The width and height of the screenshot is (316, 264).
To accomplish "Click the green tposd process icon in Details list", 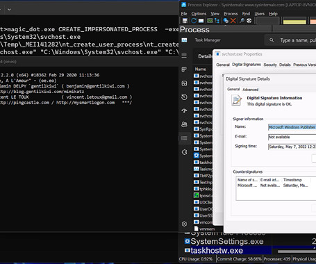I will click(196, 195).
